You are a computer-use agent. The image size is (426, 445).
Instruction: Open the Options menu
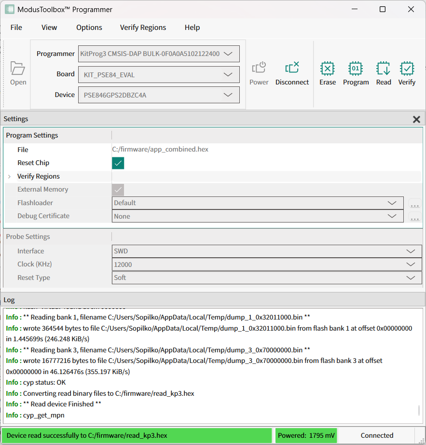click(x=89, y=28)
